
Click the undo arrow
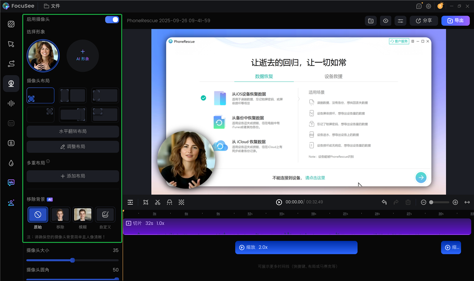384,202
